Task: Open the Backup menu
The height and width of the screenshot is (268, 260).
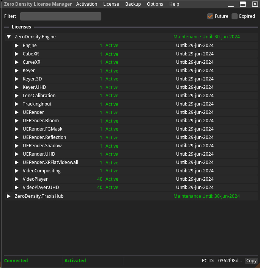Action: (133, 4)
